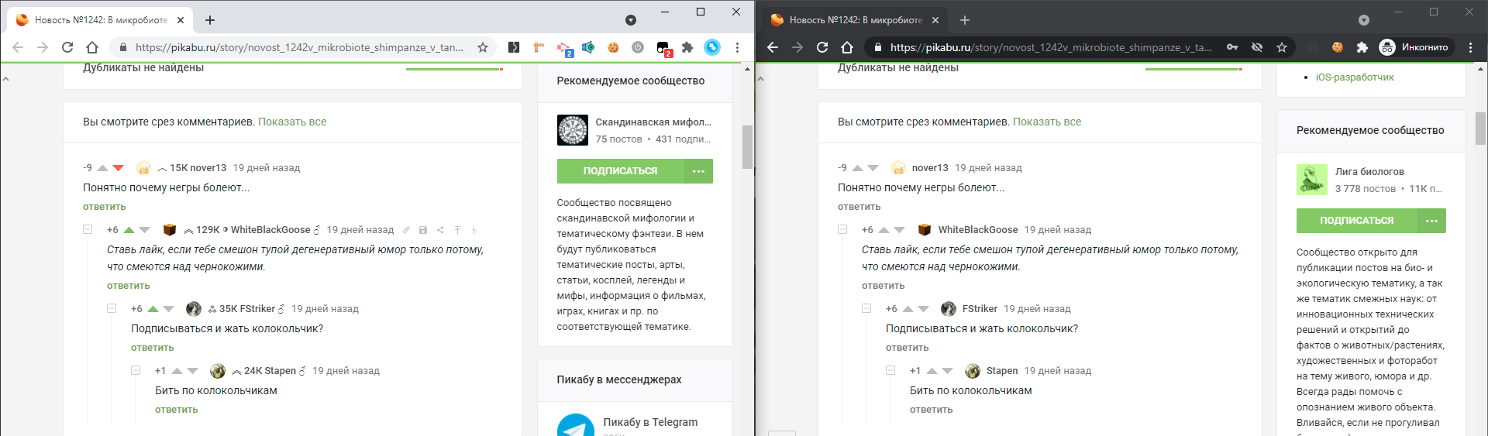Click 'Показать все' link in left window

292,122
